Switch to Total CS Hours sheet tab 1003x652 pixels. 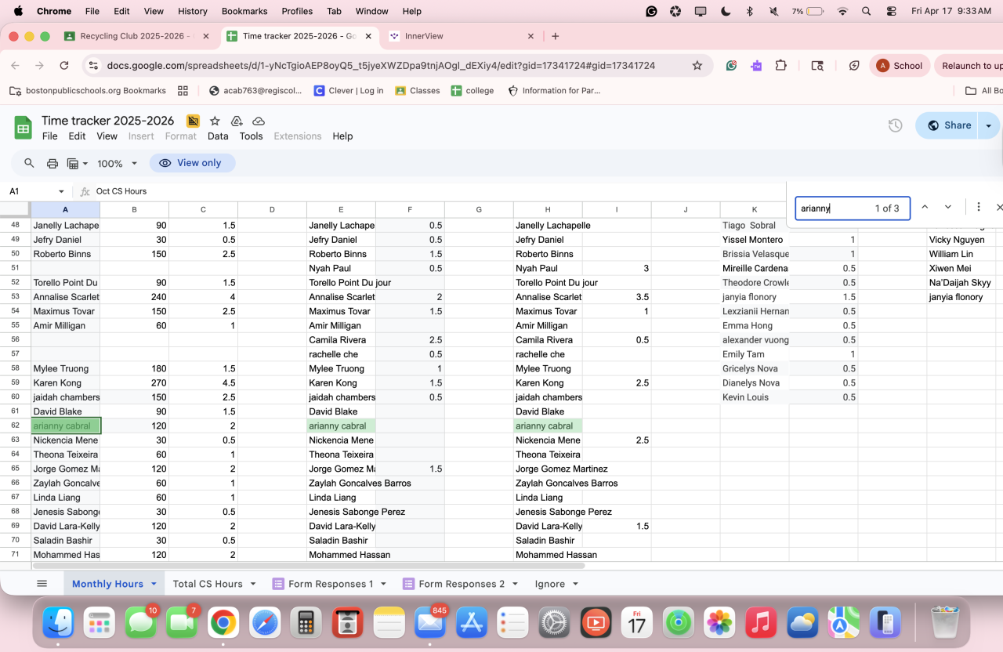207,584
